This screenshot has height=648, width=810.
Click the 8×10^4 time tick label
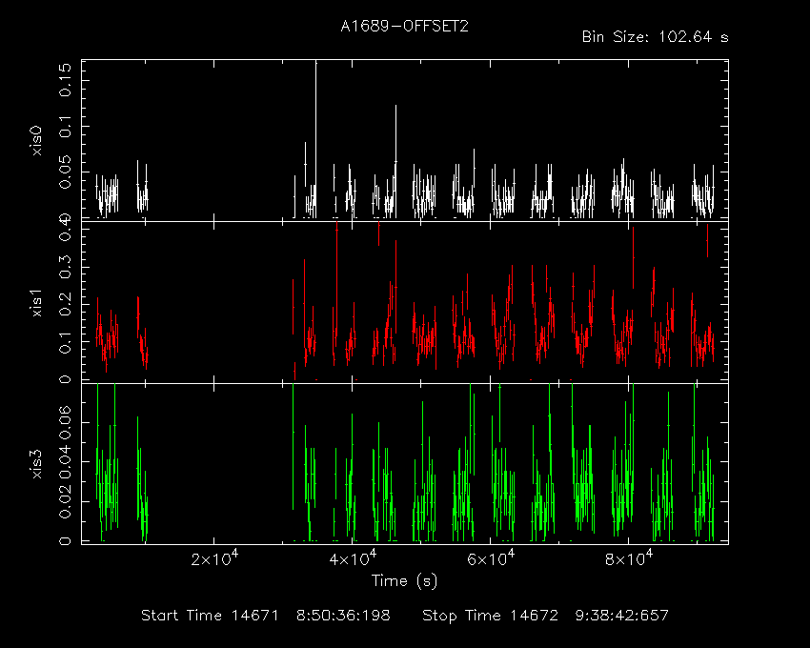(x=629, y=558)
